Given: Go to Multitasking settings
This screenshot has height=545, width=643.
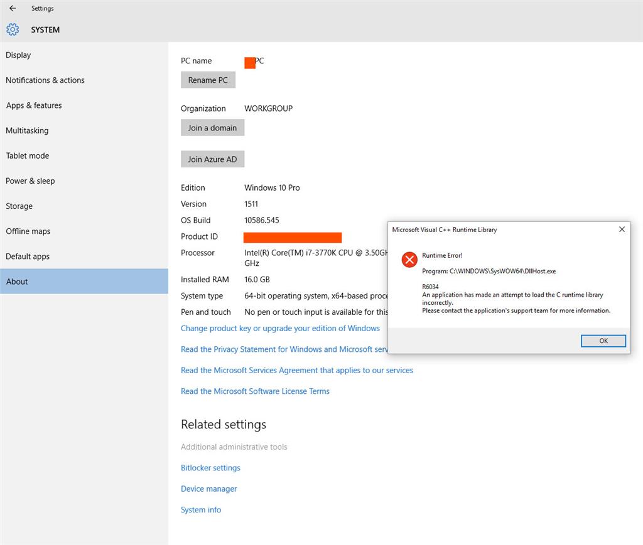Looking at the screenshot, I should point(84,130).
